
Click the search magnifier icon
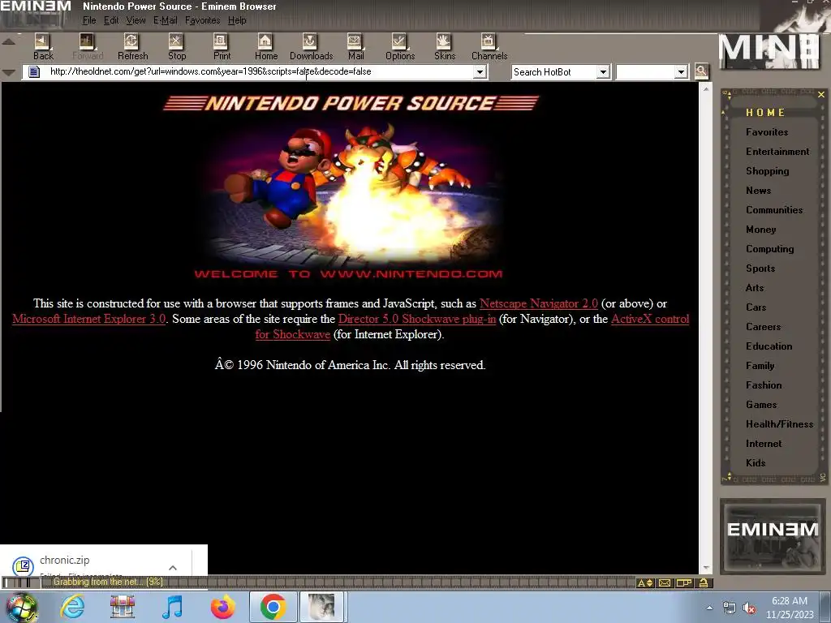pos(701,71)
